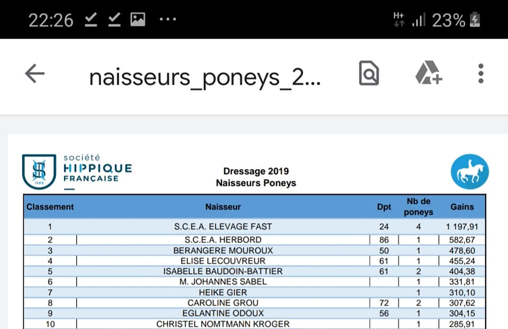Tap the file title naisseurs_poneys
Screen dimensions: 508x329
tap(205, 77)
